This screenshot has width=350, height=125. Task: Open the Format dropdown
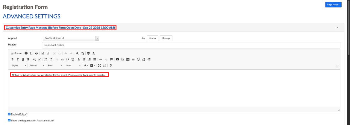(37, 65)
